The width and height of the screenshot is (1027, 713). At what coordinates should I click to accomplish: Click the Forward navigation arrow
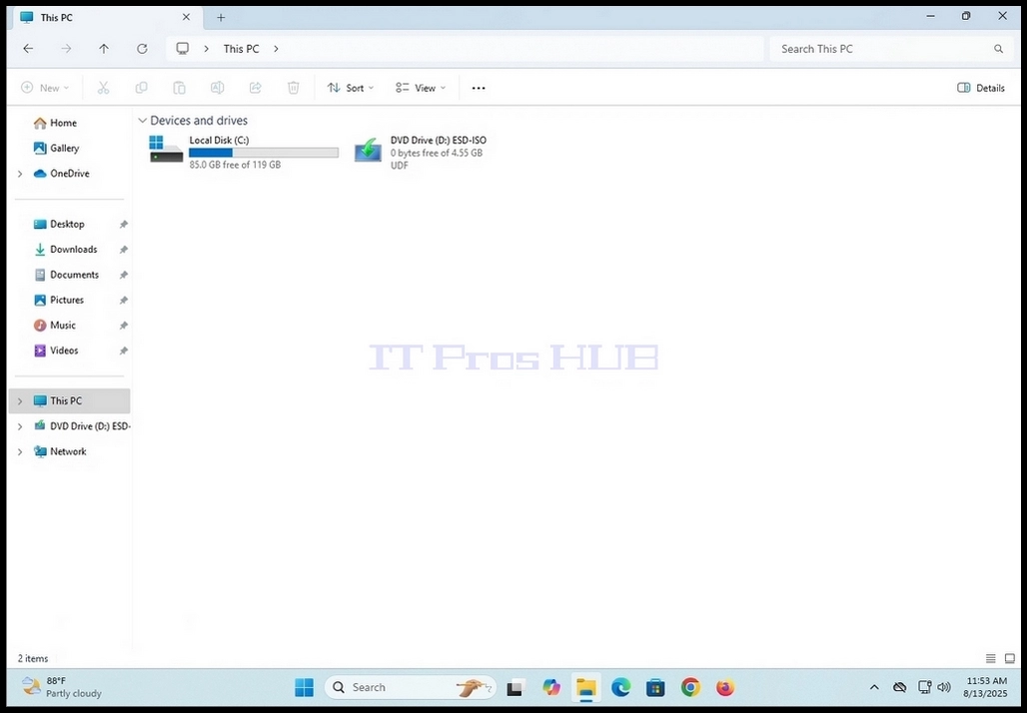pyautogui.click(x=66, y=49)
